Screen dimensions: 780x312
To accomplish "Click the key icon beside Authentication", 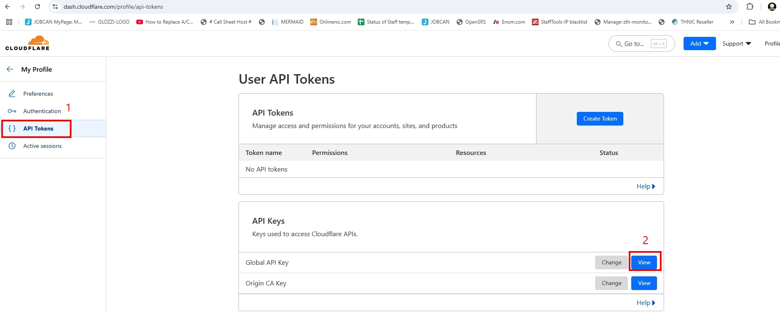I will (12, 111).
